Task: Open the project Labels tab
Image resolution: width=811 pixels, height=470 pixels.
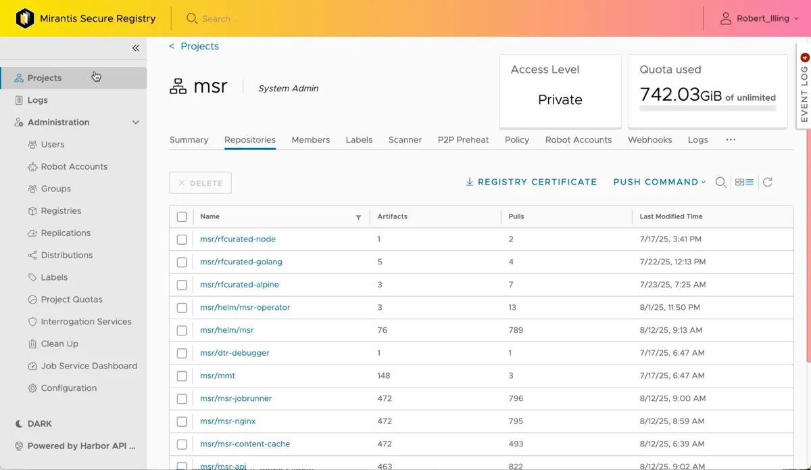Action: point(359,140)
